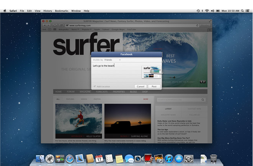
Task: Click Add Location in Facebook dialog
Action: click(102, 86)
